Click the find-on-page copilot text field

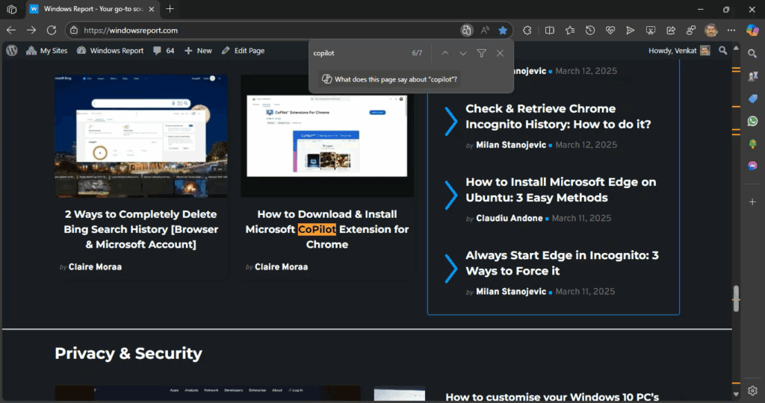click(x=359, y=53)
